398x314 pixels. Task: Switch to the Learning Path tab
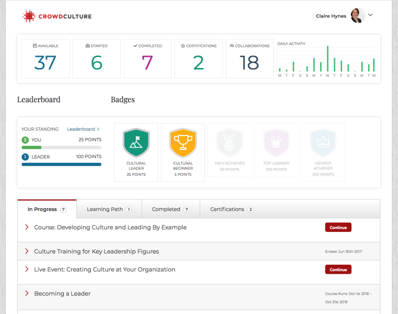point(109,209)
